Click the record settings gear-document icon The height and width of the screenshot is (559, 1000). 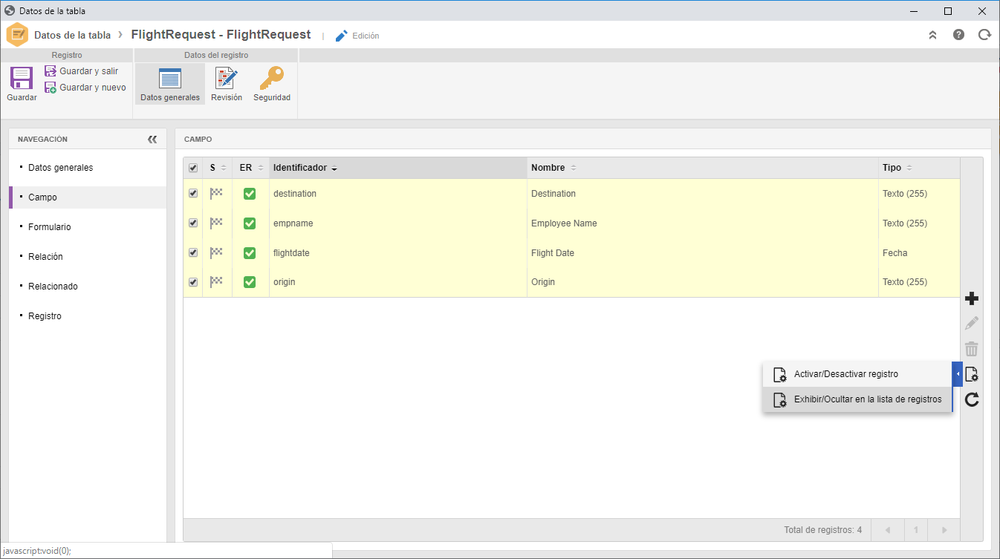[972, 374]
